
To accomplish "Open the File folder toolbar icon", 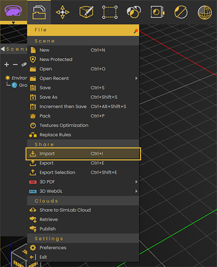I will 39,12.
